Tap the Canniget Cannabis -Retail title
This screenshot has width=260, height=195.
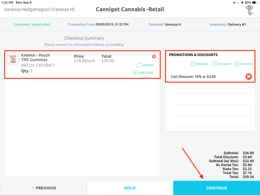coord(130,9)
